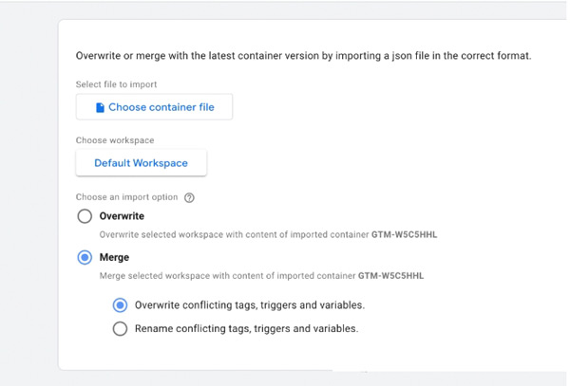Click the Choose container file button text
Screen dimensions: 570x386
[161, 108]
